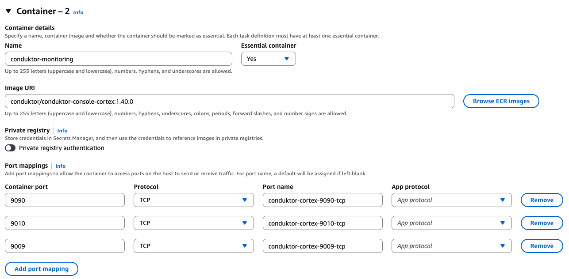Open the Port mappings Info link

(60, 166)
